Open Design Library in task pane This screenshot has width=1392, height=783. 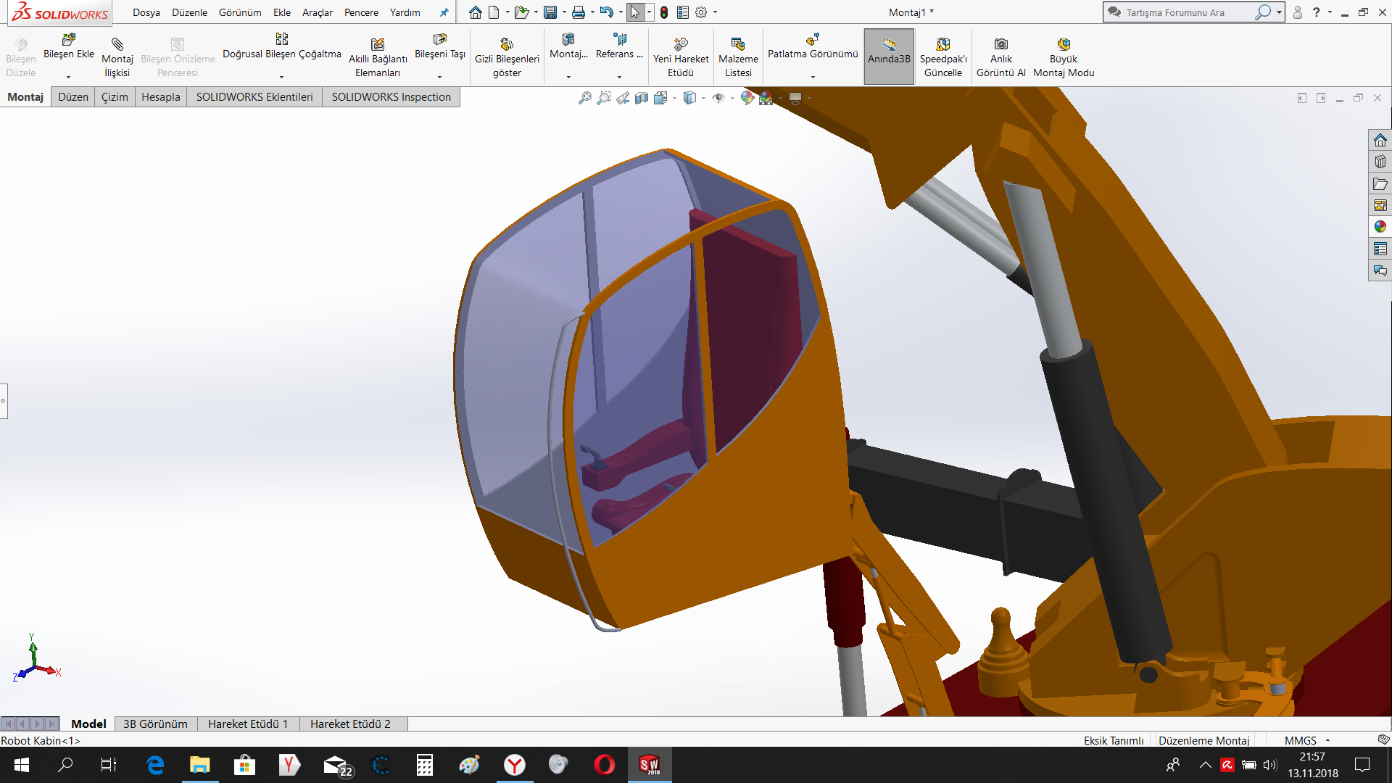pos(1380,162)
